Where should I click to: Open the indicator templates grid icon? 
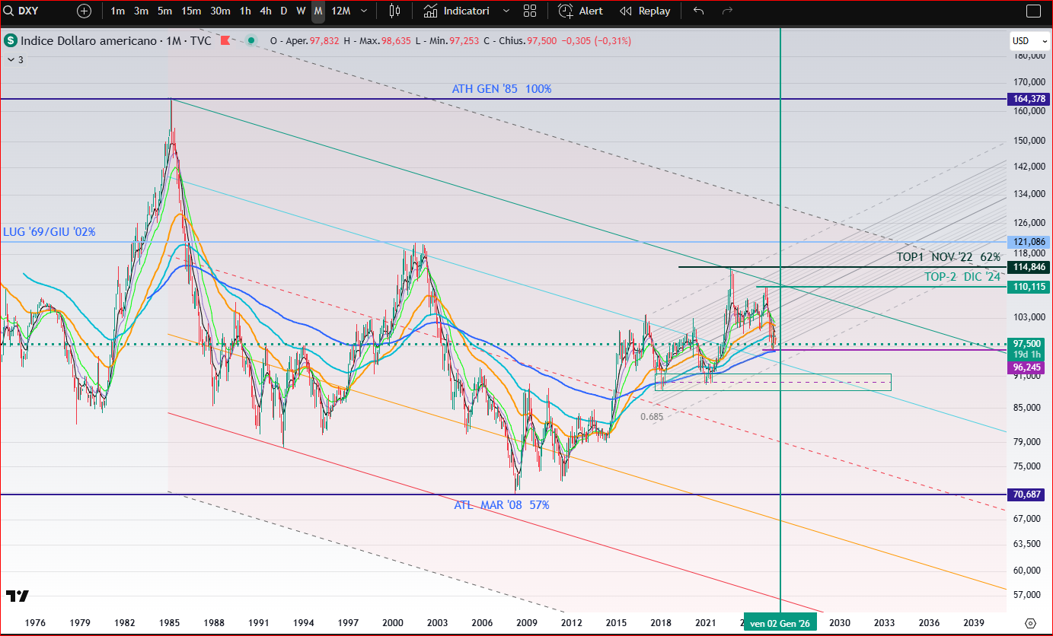[530, 11]
